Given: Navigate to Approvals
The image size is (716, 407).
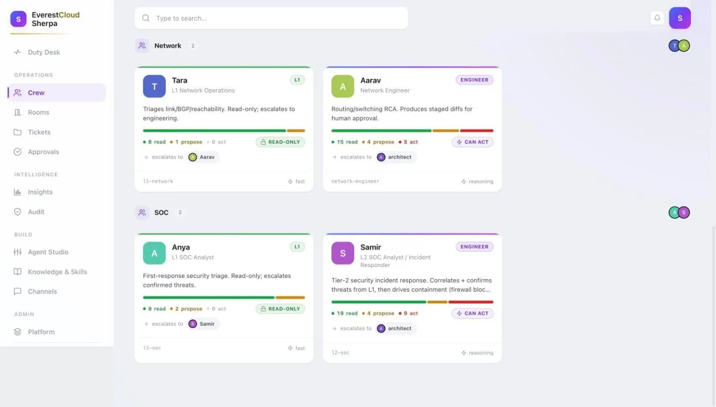Looking at the screenshot, I should tap(57, 152).
